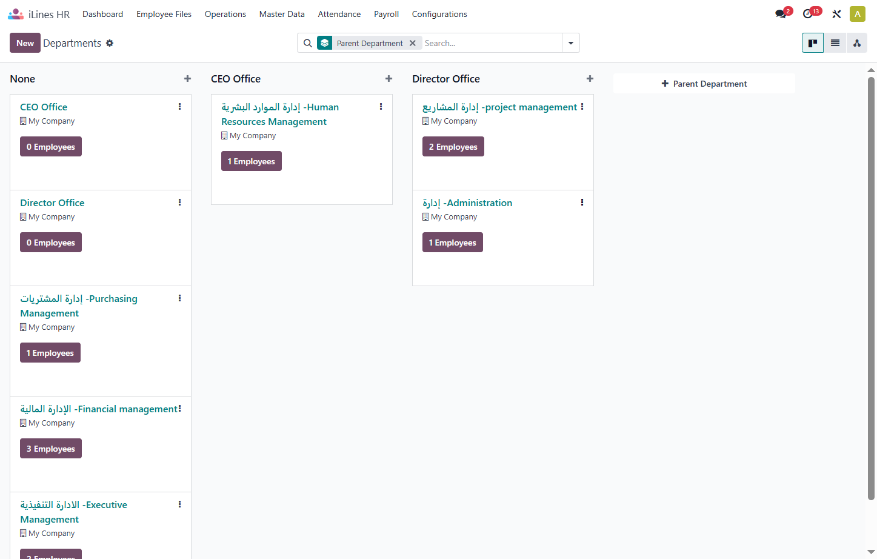Viewport: 877px width, 559px height.
Task: Open Departments settings gear icon
Action: click(110, 43)
